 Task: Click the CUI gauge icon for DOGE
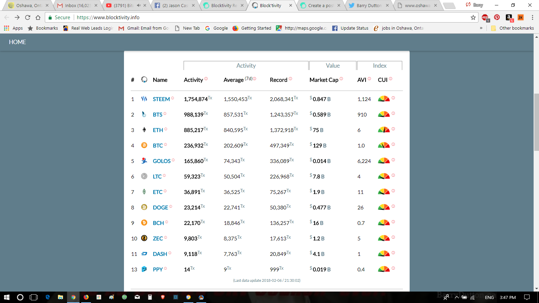click(x=384, y=207)
